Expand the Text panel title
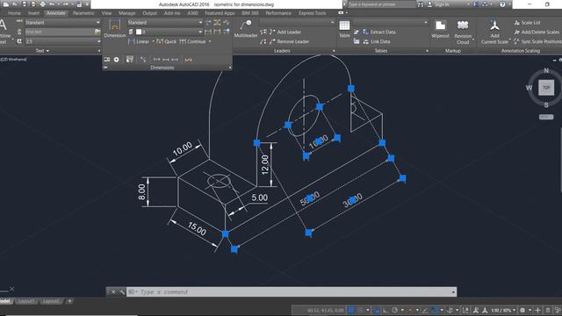Screen dimensions: 562x316 coord(42,51)
